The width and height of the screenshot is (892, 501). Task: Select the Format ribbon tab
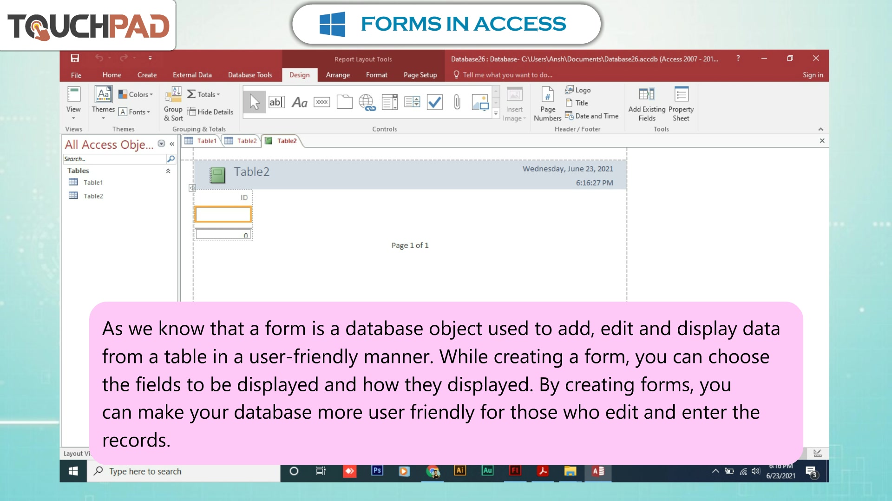[377, 75]
